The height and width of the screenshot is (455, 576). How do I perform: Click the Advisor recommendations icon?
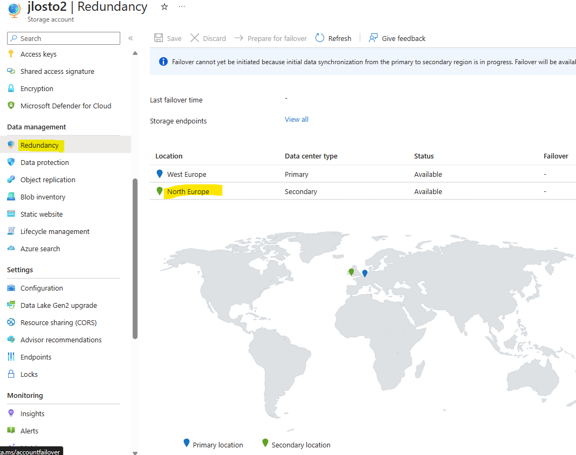point(11,339)
